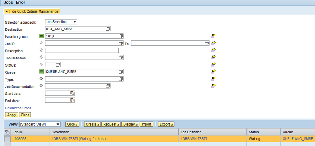Open calendar picker for End date
Viewport: 315px width, 146px height.
[x=72, y=100]
